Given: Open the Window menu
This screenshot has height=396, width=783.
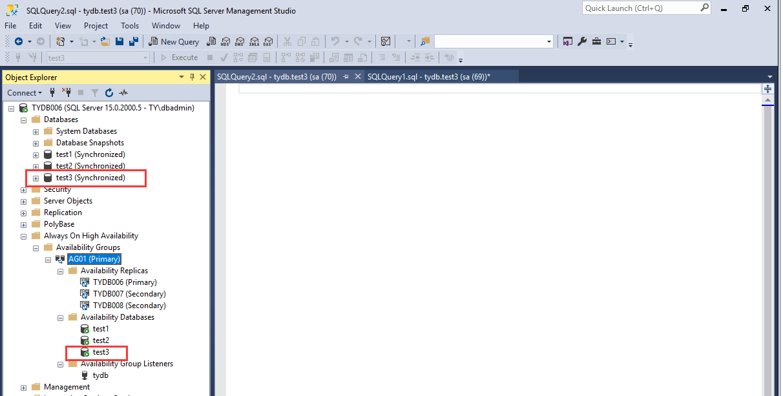Looking at the screenshot, I should 166,26.
